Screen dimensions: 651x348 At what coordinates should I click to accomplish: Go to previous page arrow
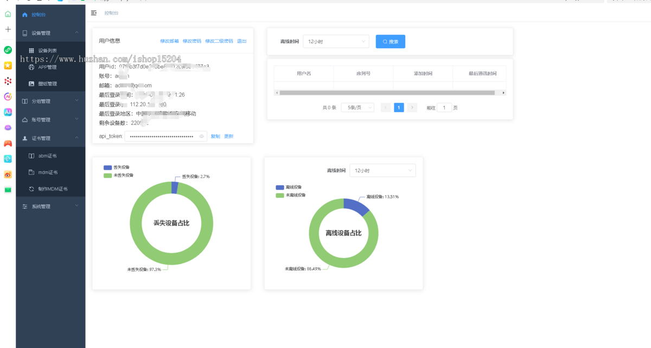(386, 108)
